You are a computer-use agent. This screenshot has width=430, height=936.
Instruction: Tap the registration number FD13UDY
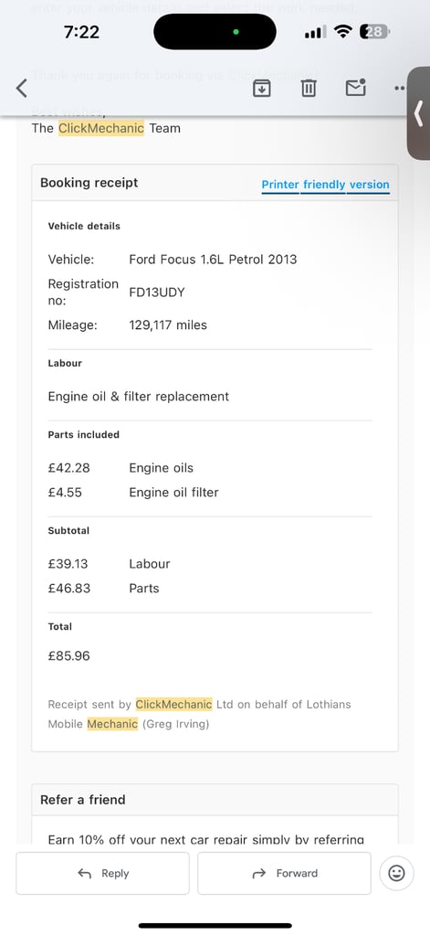(157, 292)
